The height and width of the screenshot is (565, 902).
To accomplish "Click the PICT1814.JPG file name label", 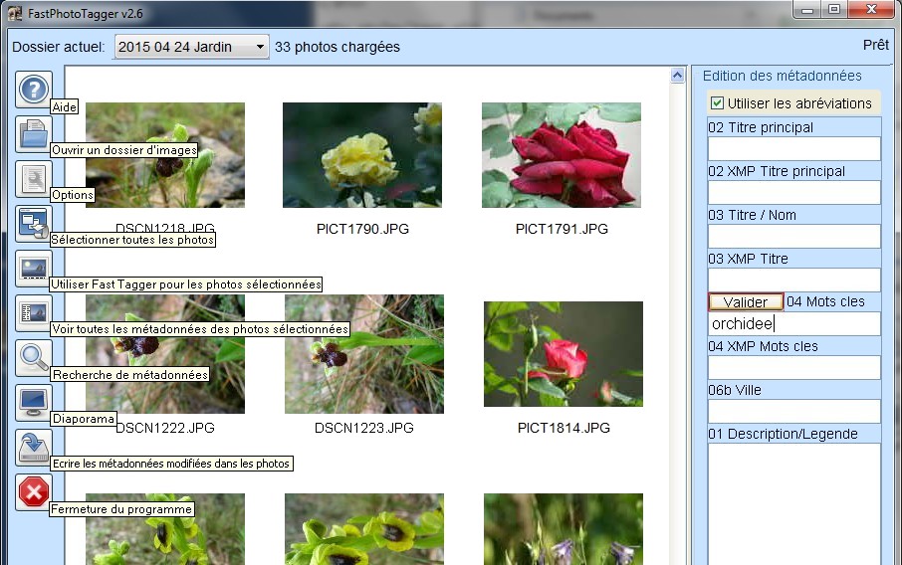I will click(564, 428).
